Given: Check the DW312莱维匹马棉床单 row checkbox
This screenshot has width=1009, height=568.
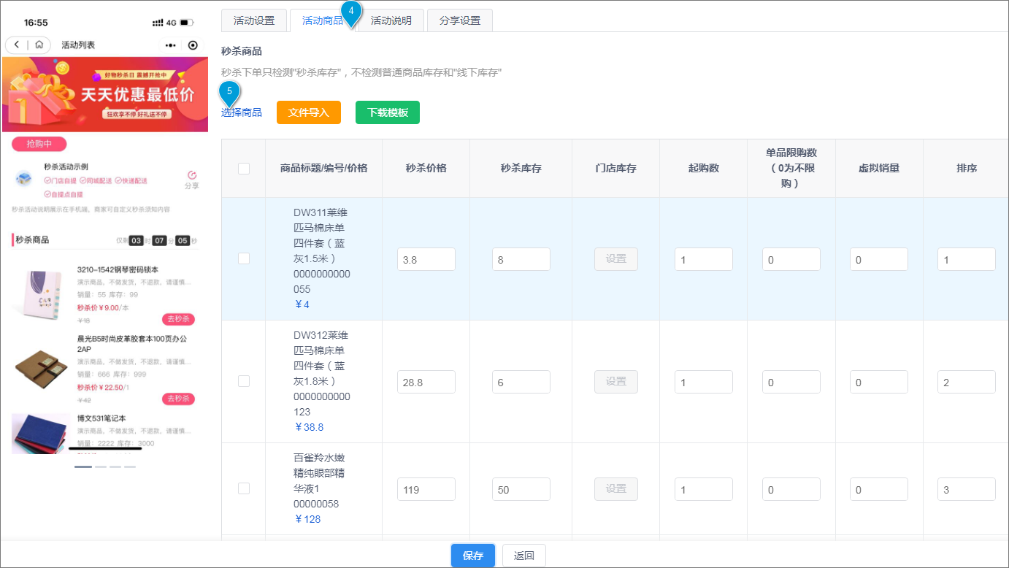Looking at the screenshot, I should point(244,381).
